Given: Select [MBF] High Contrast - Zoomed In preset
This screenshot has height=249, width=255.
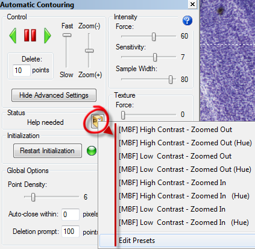Looking at the screenshot, I should pyautogui.click(x=172, y=183).
